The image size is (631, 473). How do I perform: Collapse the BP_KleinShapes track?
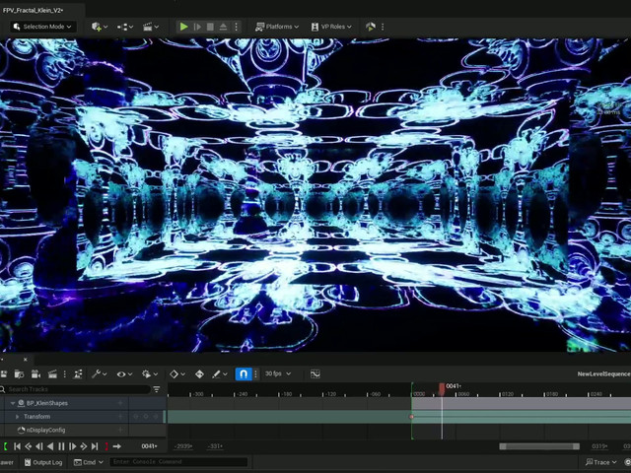point(13,403)
